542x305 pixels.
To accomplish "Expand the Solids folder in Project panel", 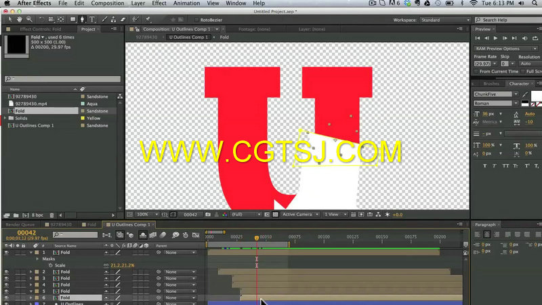I will pyautogui.click(x=5, y=118).
